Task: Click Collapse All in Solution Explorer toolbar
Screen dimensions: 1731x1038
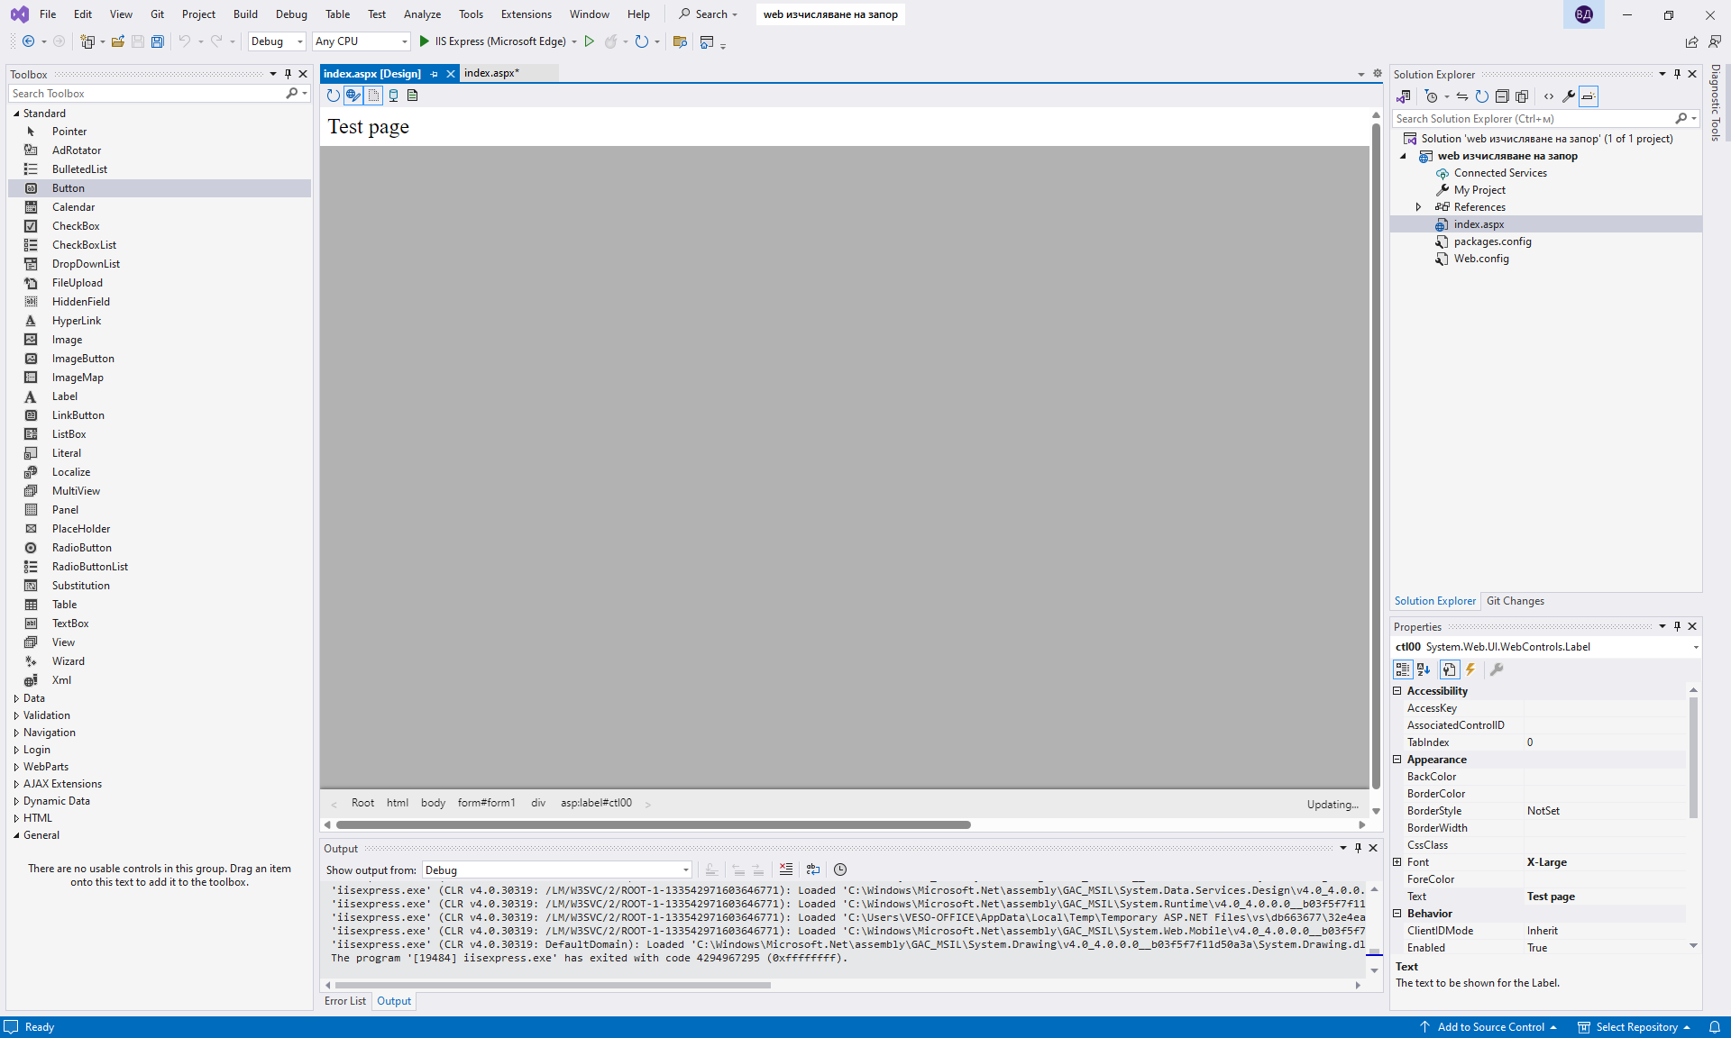Action: point(1502,96)
